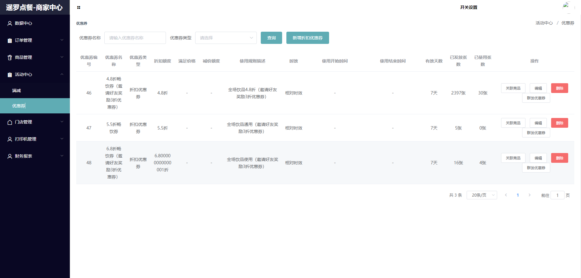Screen dimensions: 581x278
Task: Open 财务报表 menu label
Action: [x=23, y=156]
